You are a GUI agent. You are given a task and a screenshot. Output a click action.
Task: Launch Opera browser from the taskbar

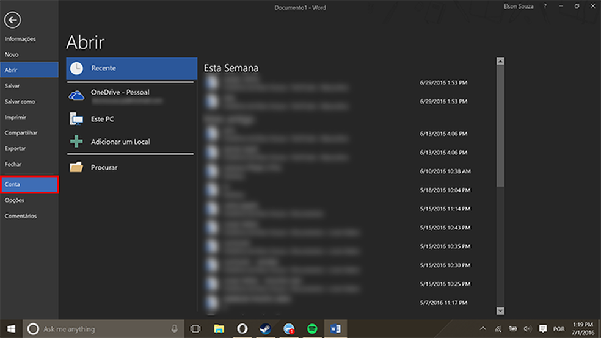coord(242,329)
